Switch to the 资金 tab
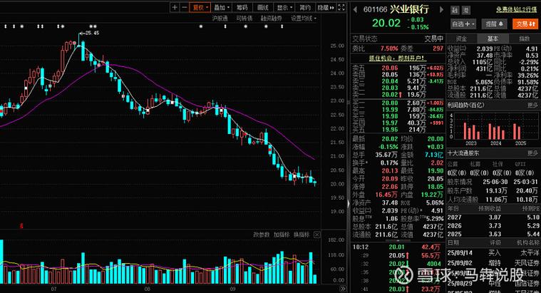This screenshot has height=293, width=541. point(461,38)
